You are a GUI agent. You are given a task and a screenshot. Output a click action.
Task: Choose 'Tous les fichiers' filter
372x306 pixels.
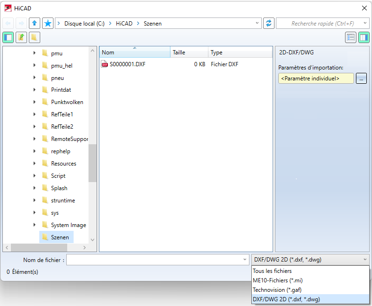click(x=310, y=271)
